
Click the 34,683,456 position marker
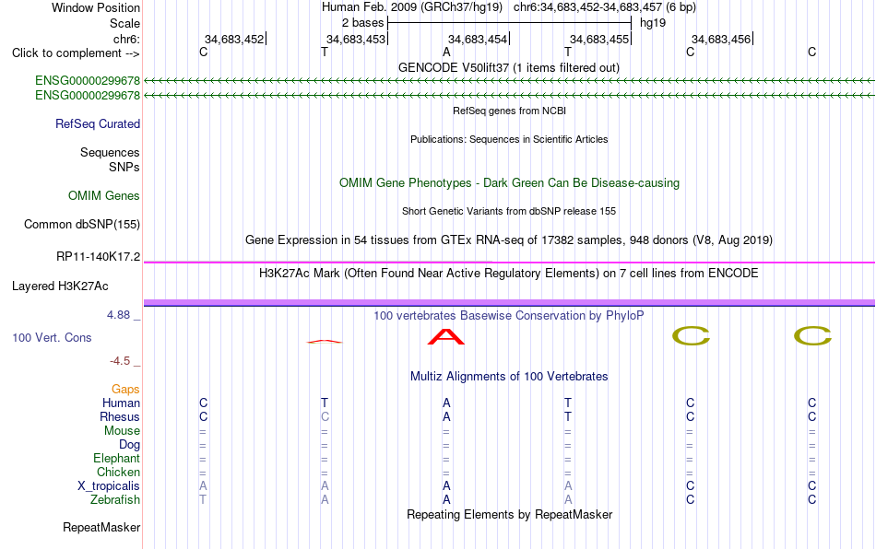721,39
